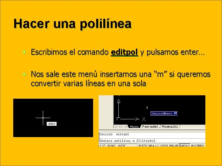Jump to last layout tab arrow
222x166 pixels.
pos(125,126)
